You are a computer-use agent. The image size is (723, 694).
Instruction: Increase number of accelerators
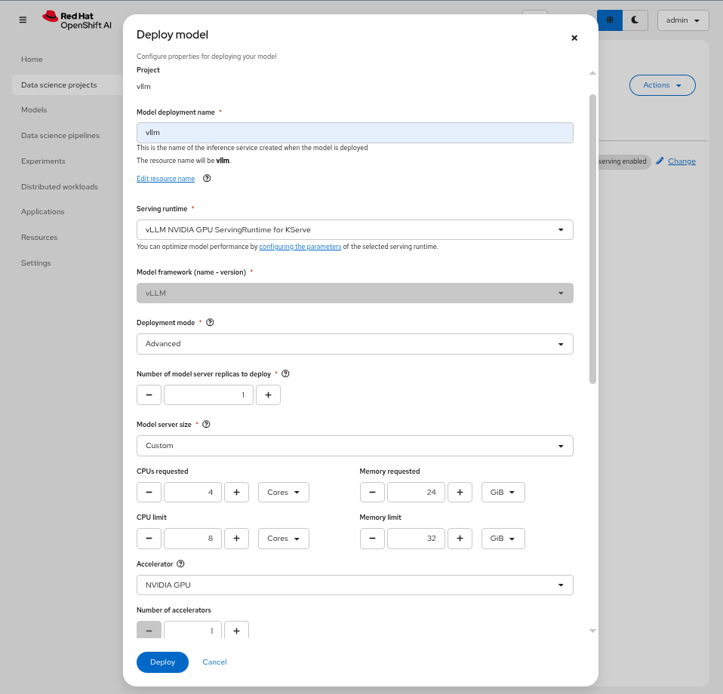tap(236, 630)
